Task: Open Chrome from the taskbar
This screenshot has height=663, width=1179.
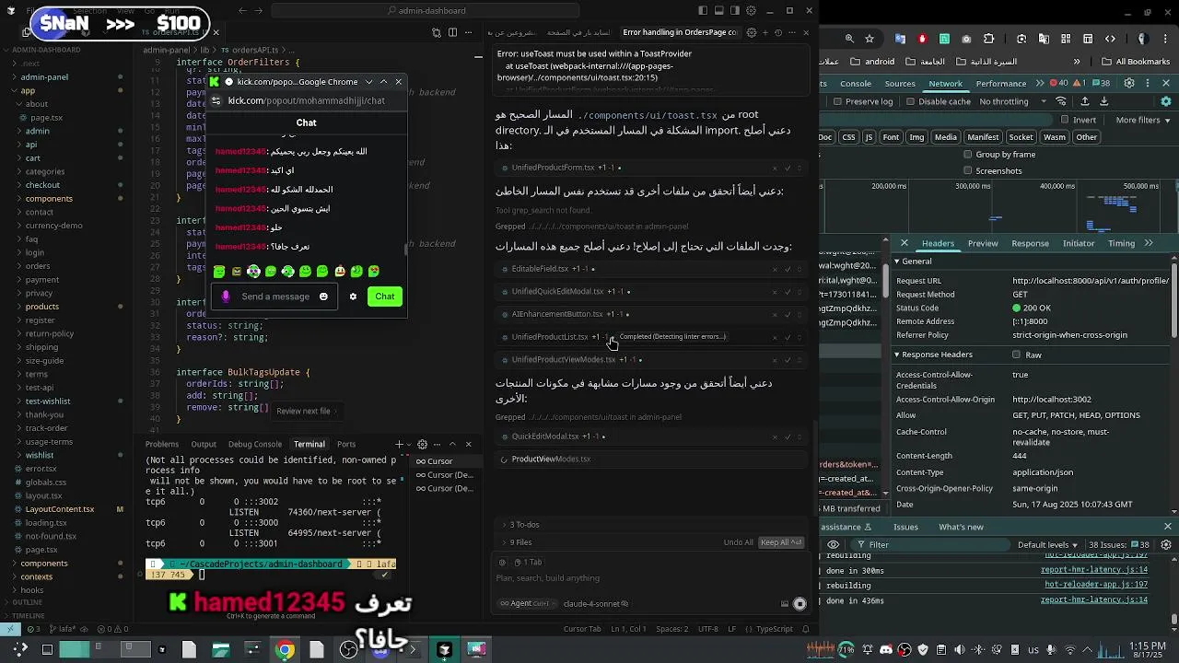Action: point(285,650)
